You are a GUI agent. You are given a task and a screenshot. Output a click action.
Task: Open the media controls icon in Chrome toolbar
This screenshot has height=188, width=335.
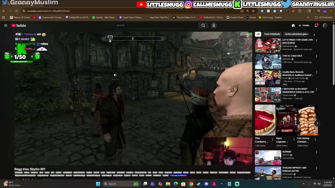[x=319, y=11]
